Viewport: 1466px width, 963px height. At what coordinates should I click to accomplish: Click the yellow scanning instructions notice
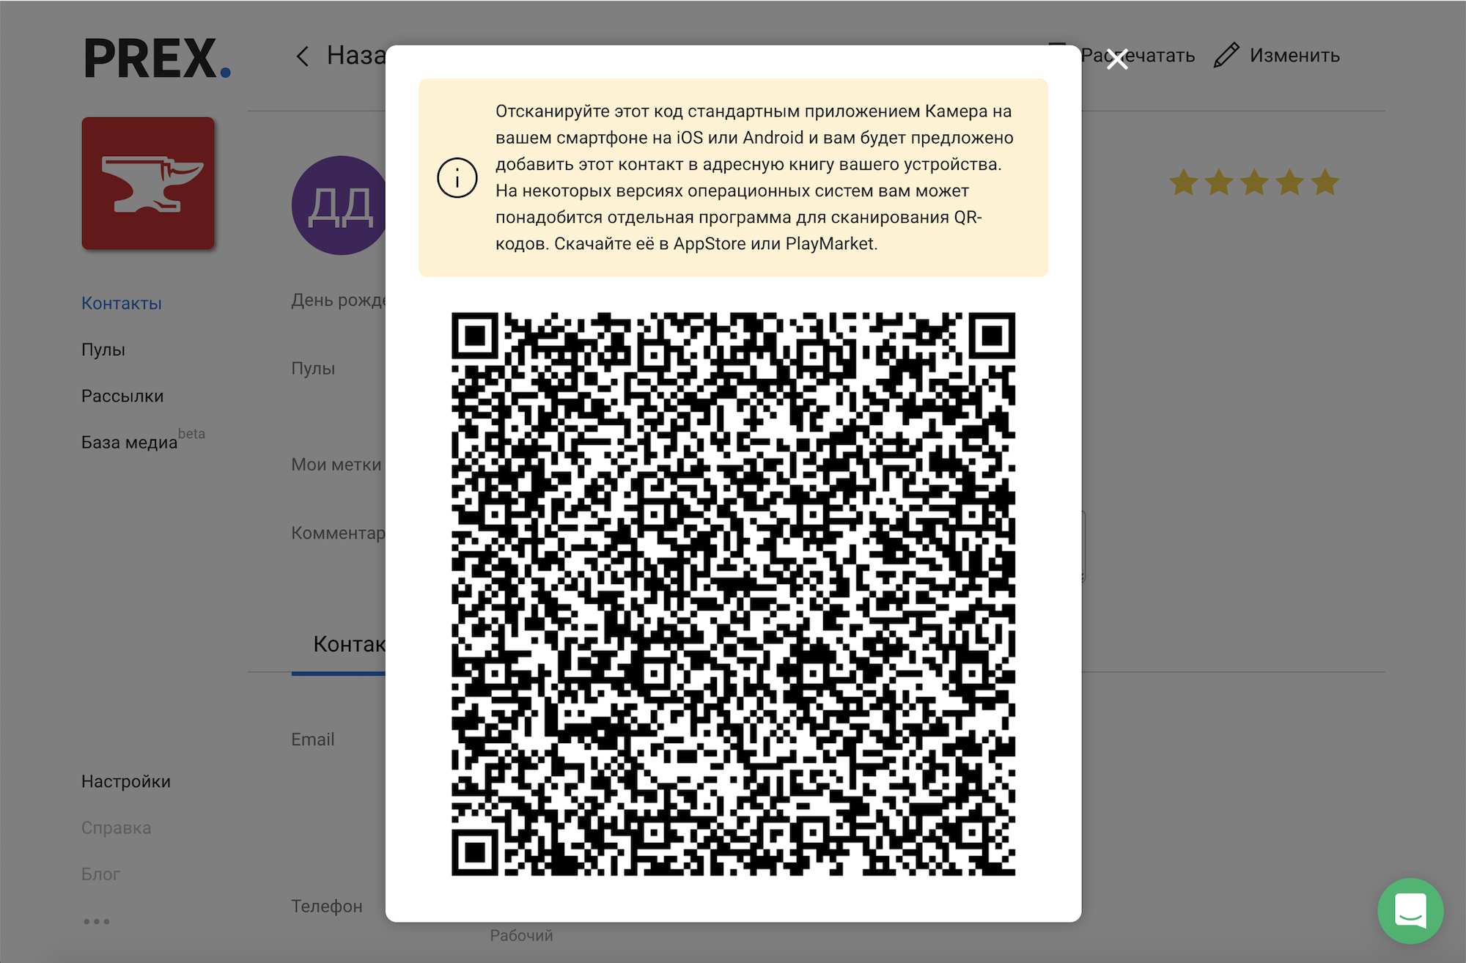[733, 178]
